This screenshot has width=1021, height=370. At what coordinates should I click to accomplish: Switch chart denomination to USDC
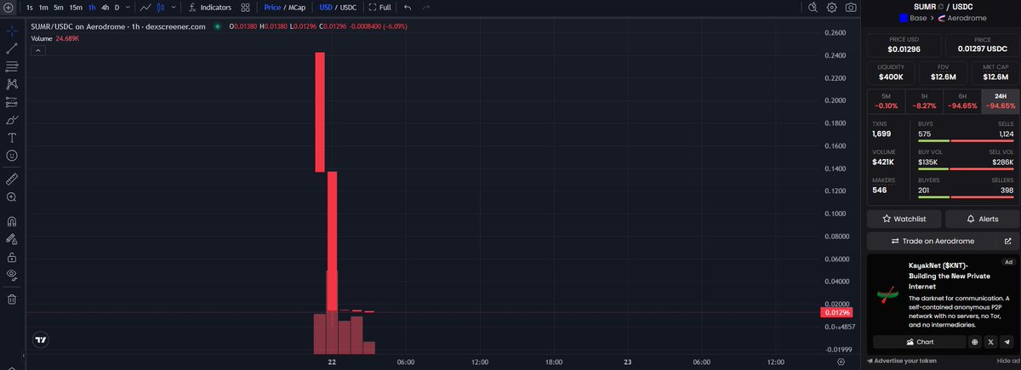[x=348, y=8]
